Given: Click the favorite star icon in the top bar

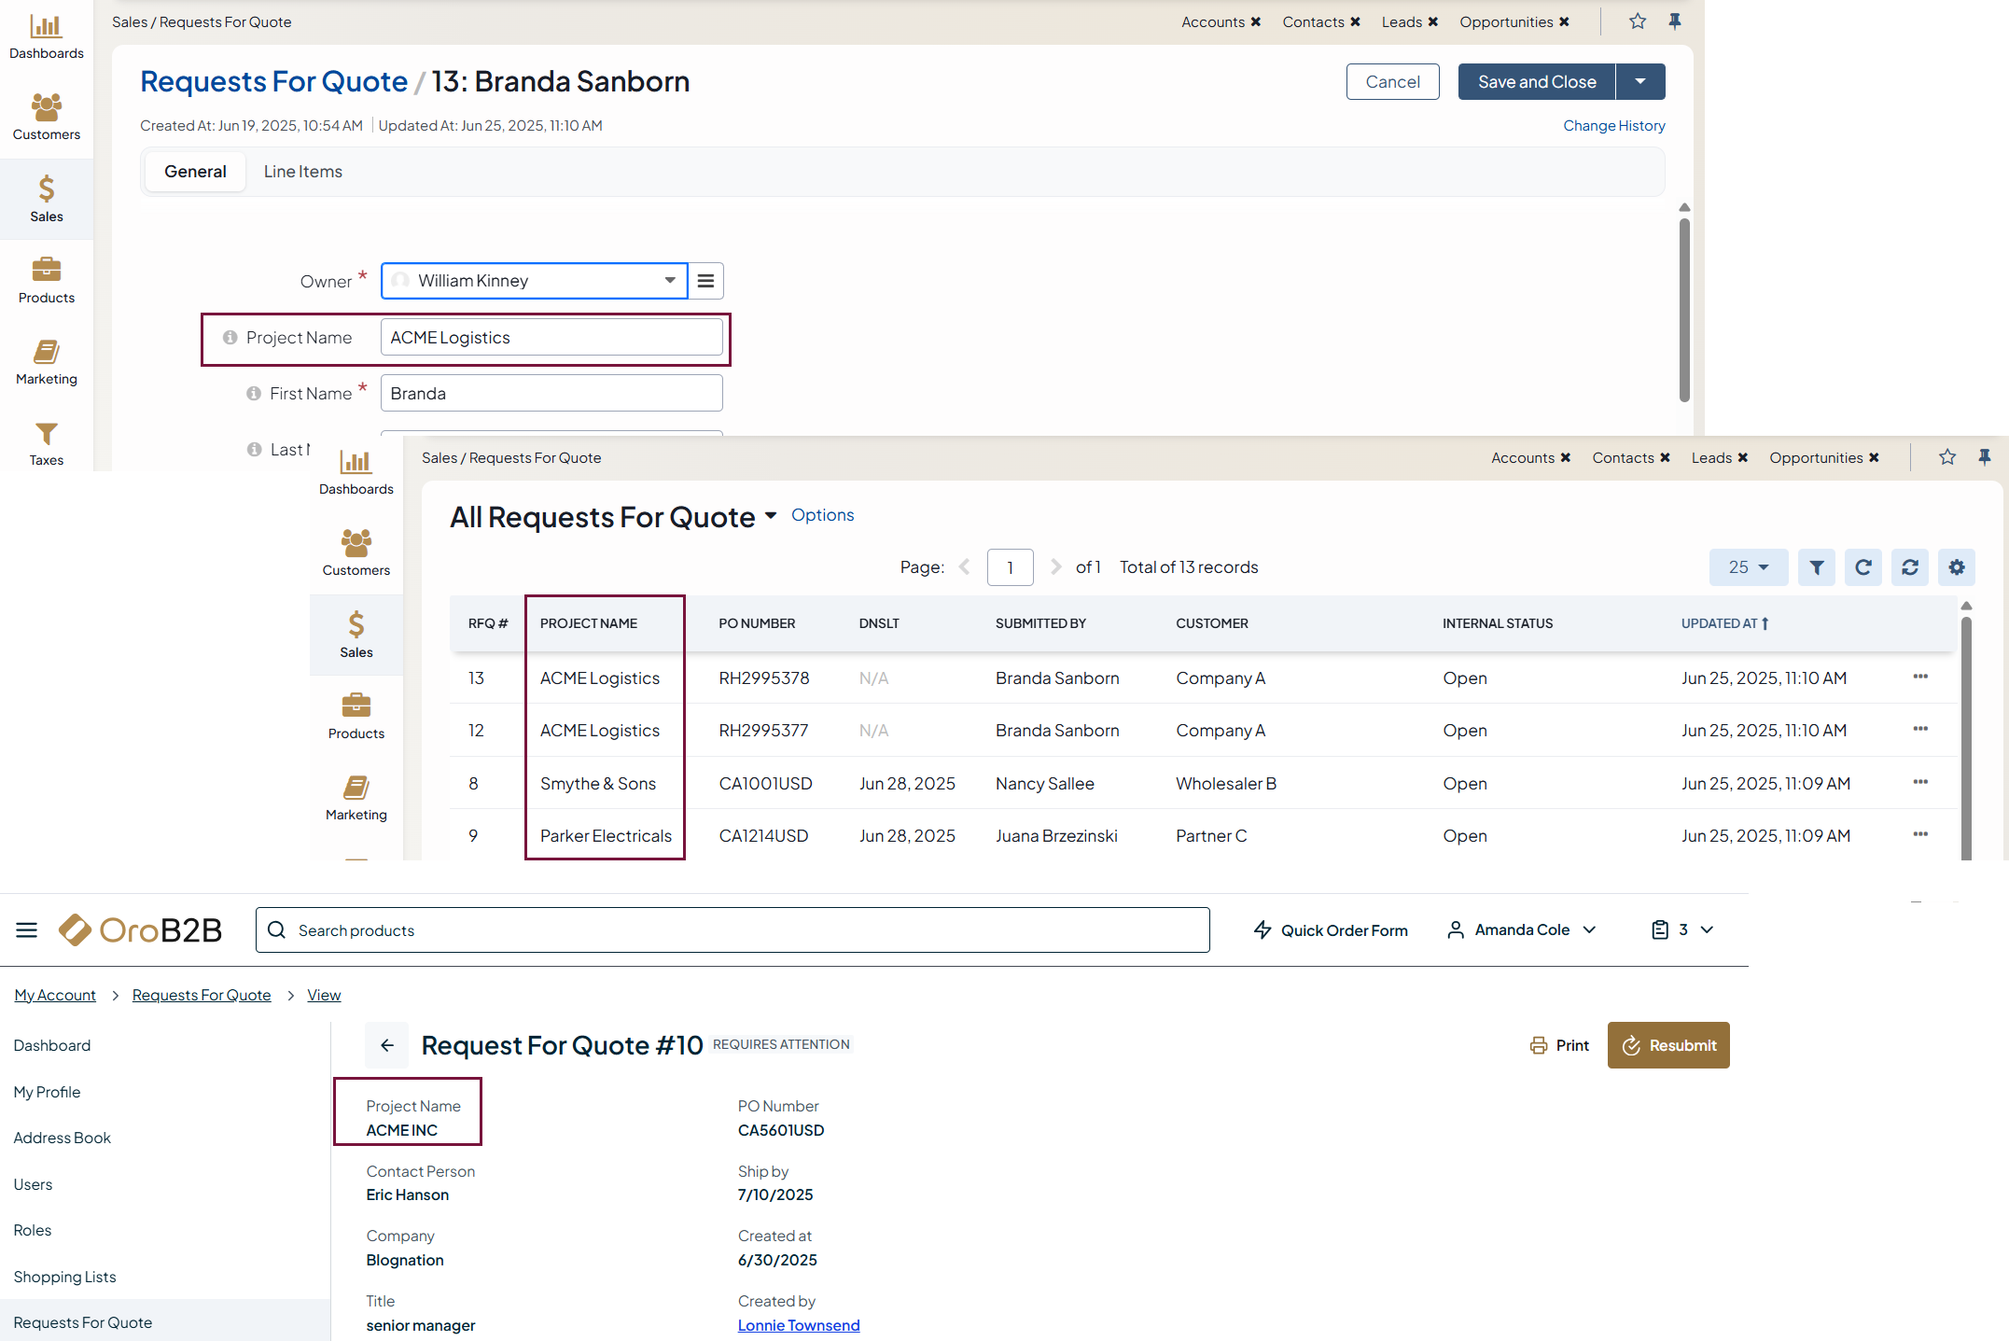Looking at the screenshot, I should pos(1637,21).
